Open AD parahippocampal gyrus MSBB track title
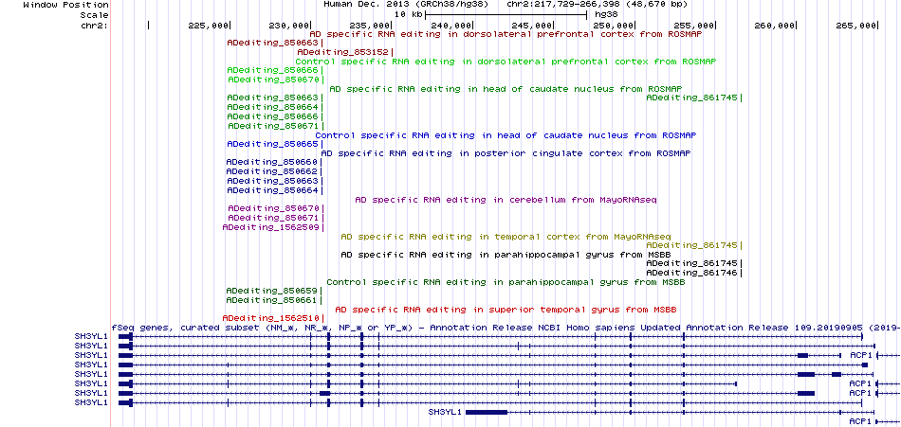 pyautogui.click(x=506, y=255)
